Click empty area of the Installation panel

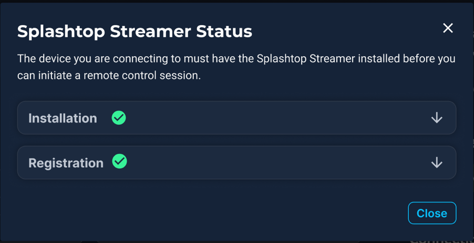pyautogui.click(x=273, y=118)
